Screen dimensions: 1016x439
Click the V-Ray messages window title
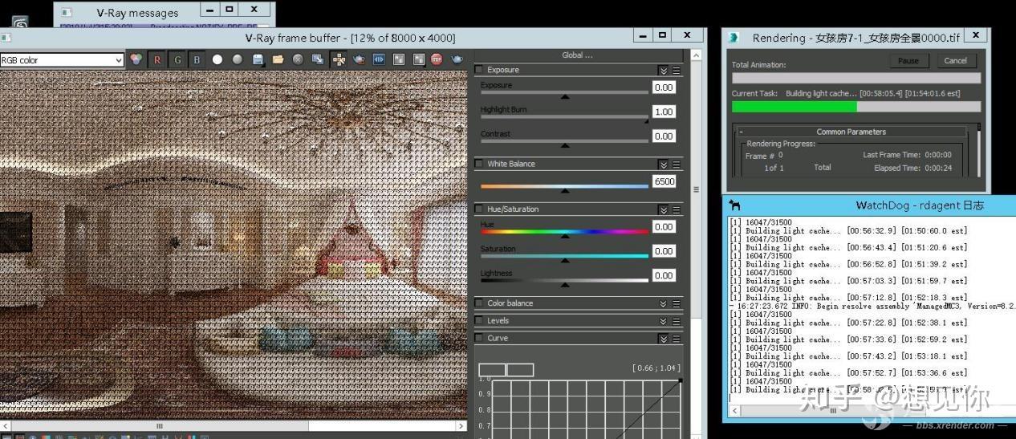(136, 13)
